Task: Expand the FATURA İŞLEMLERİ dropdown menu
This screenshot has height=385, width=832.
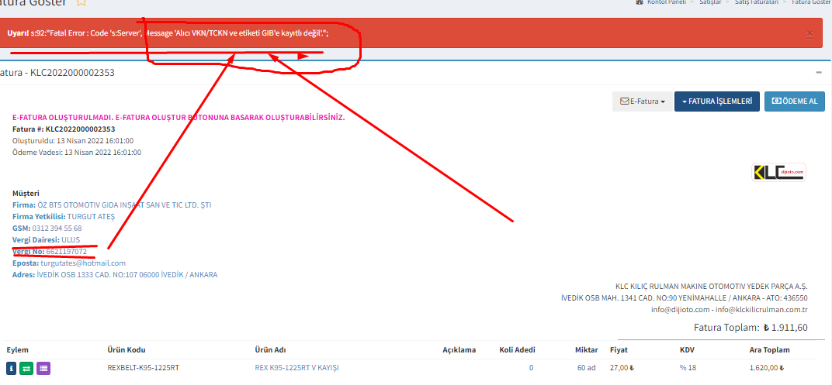Action: [x=716, y=101]
